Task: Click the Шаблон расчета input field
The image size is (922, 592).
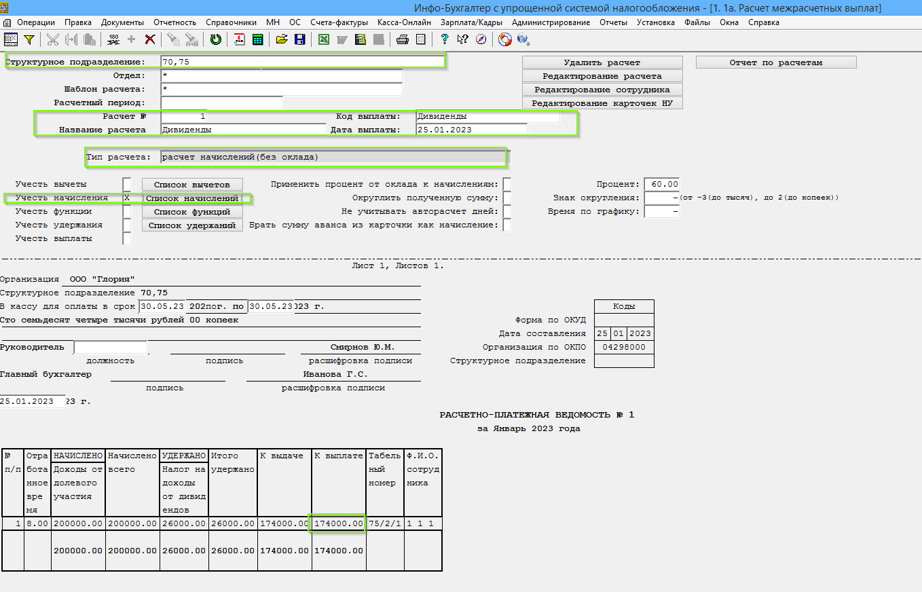Action: 282,89
